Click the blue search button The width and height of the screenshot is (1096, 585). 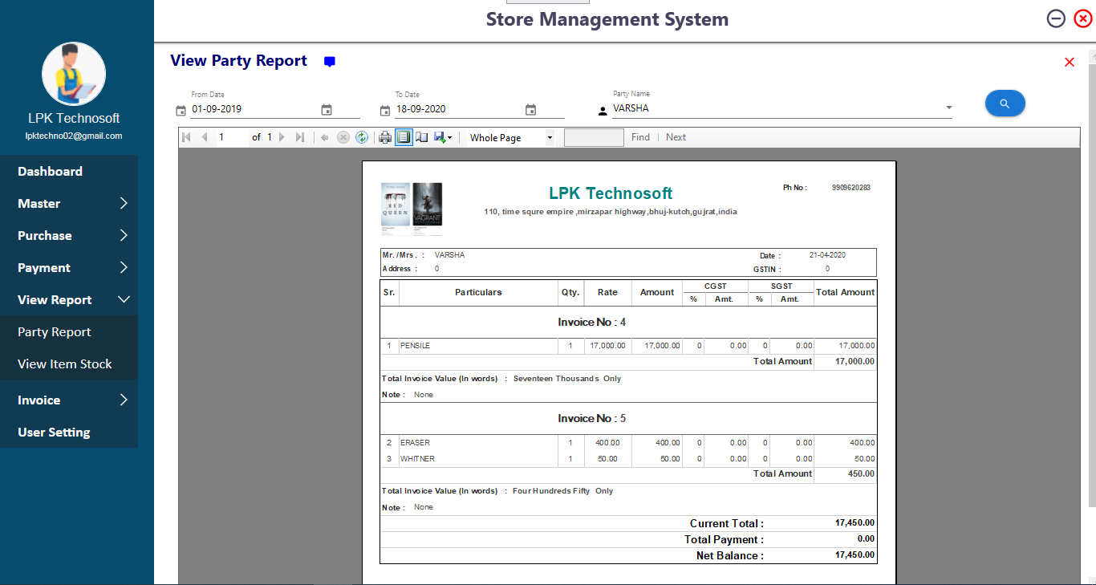pyautogui.click(x=1005, y=104)
